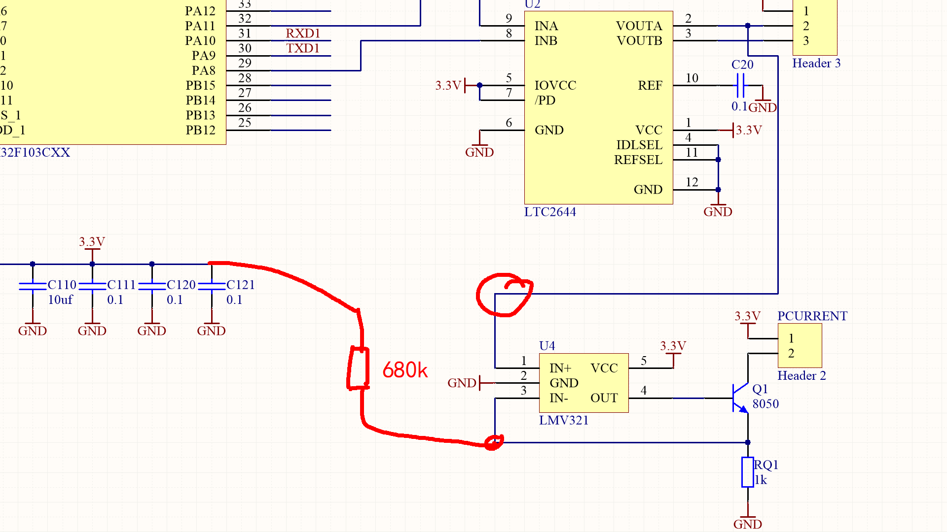Click the LMV321 op-amp component U4
Viewport: 947px width, 532px height.
(583, 383)
